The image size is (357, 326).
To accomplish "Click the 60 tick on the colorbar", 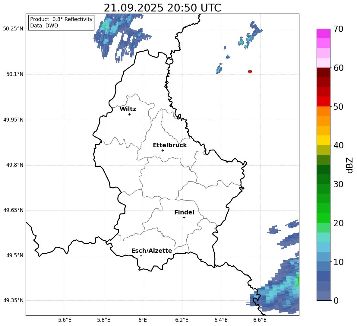I will pos(338,68).
